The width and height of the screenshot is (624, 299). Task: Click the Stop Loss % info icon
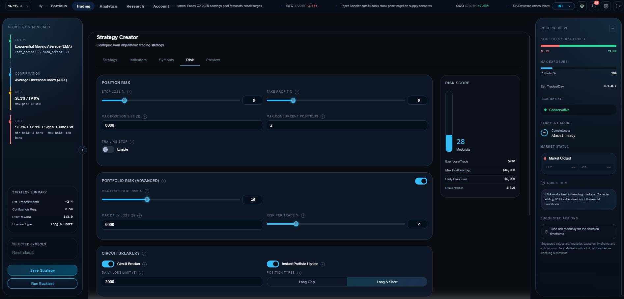(129, 92)
